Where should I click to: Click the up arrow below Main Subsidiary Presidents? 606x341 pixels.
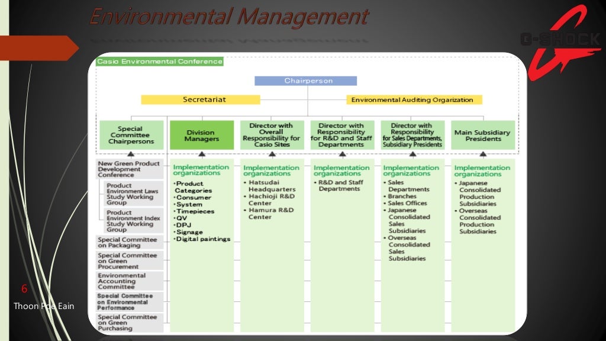(x=483, y=155)
